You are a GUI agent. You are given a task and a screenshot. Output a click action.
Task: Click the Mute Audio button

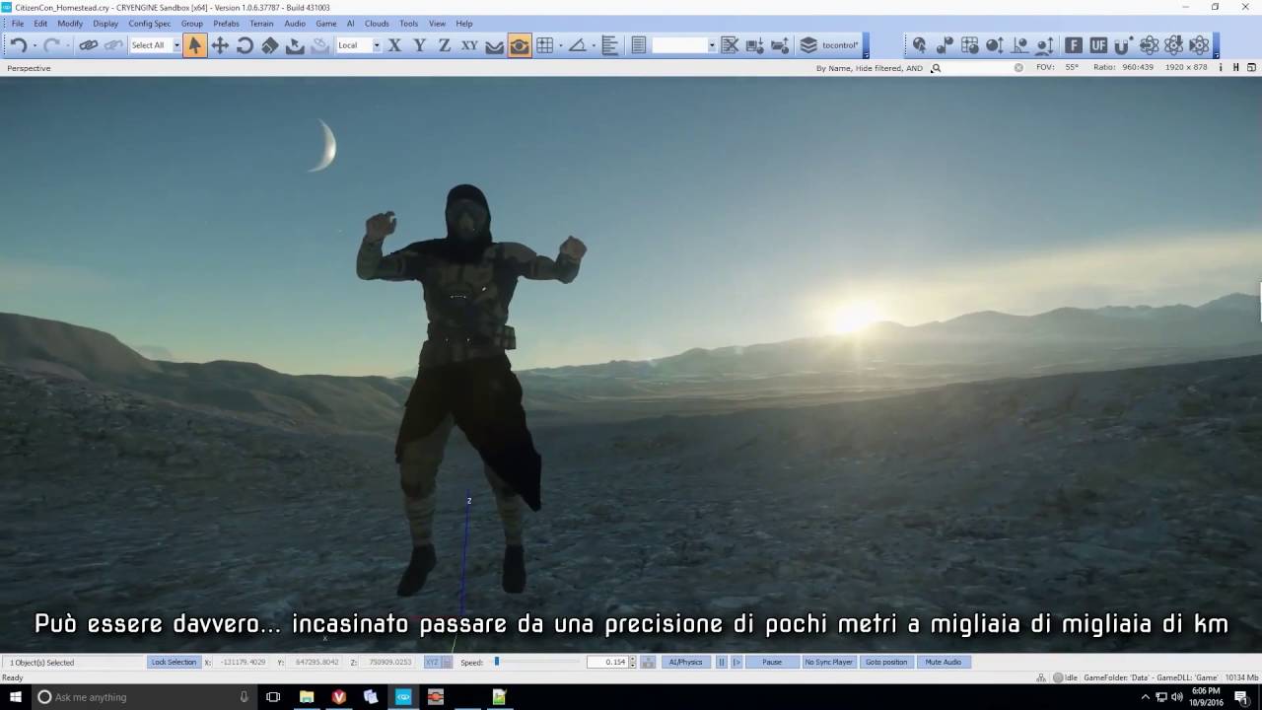[943, 662]
